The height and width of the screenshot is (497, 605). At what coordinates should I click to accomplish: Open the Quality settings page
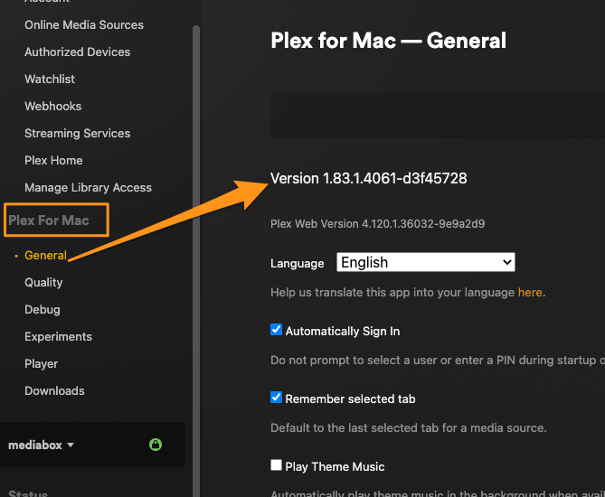(43, 282)
